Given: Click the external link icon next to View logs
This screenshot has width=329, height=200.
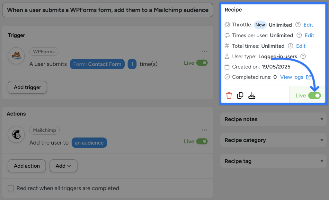Looking at the screenshot, I should click(x=309, y=77).
